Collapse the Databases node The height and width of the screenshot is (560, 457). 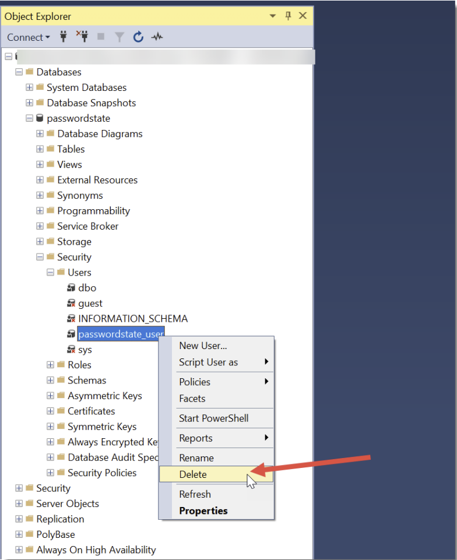coord(19,72)
